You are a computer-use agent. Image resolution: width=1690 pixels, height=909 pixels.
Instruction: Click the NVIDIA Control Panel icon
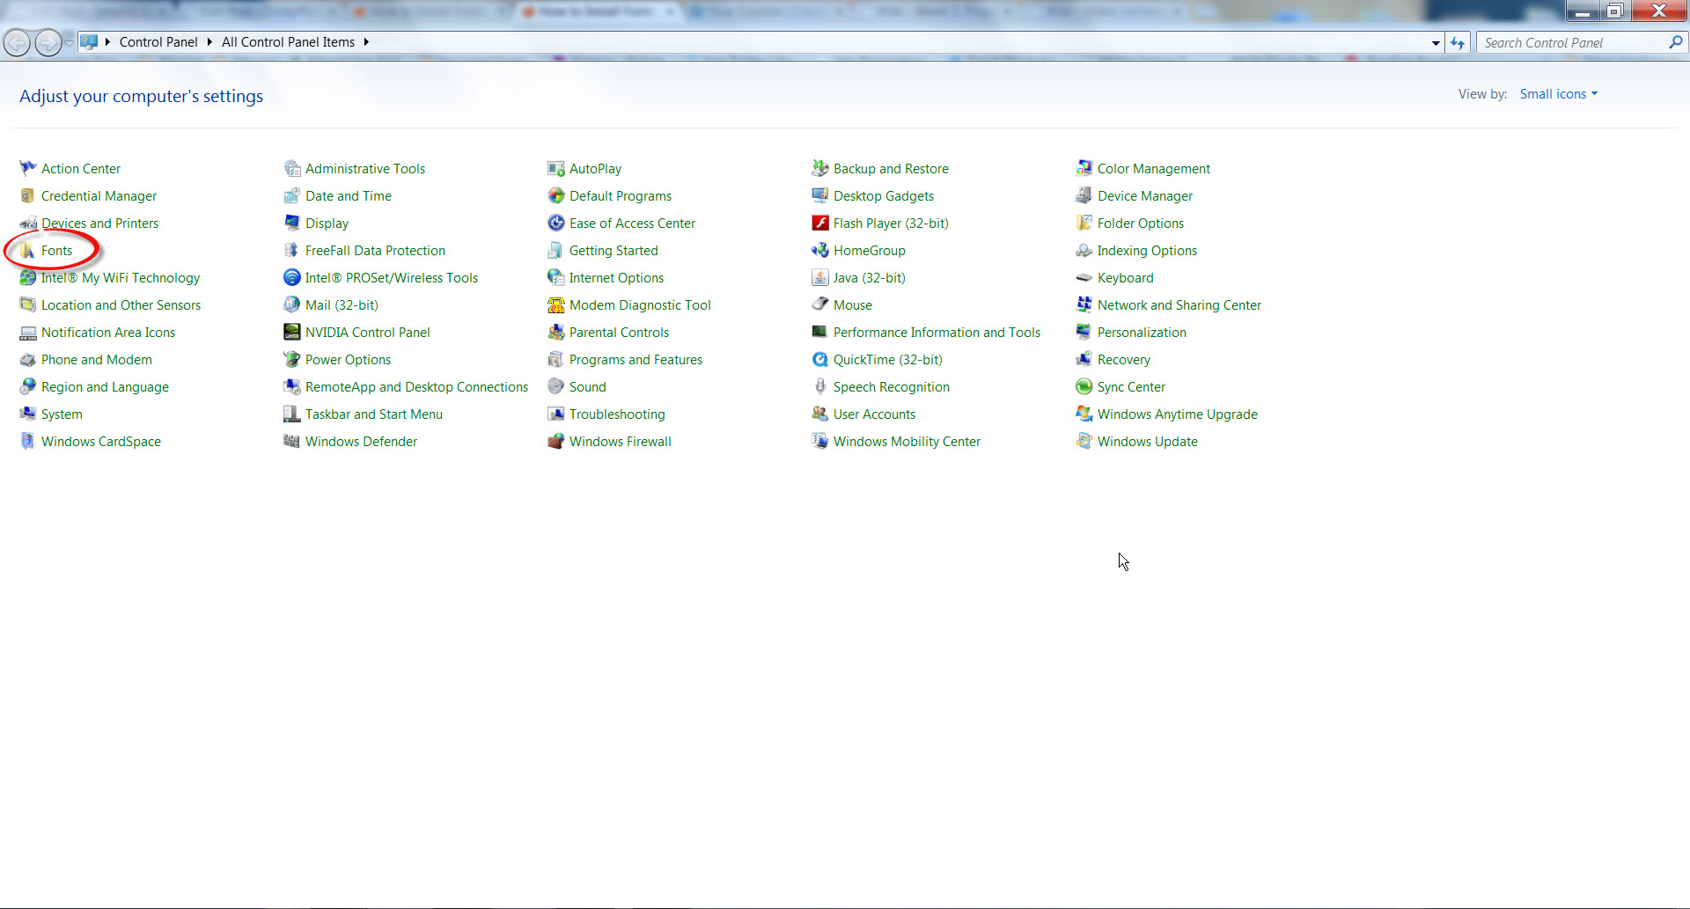point(291,333)
